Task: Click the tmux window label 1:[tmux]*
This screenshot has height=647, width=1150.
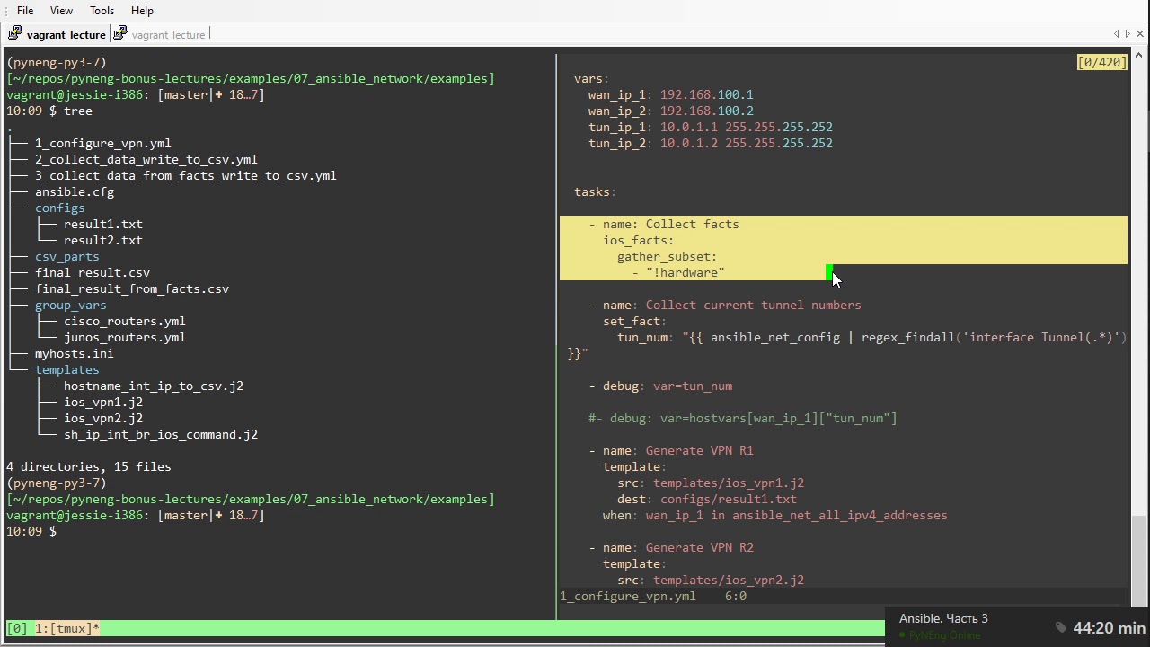Action: pos(67,628)
